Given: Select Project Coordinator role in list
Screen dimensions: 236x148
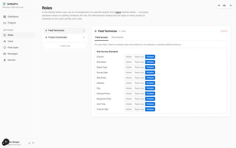Looking at the screenshot, I should (x=65, y=37).
